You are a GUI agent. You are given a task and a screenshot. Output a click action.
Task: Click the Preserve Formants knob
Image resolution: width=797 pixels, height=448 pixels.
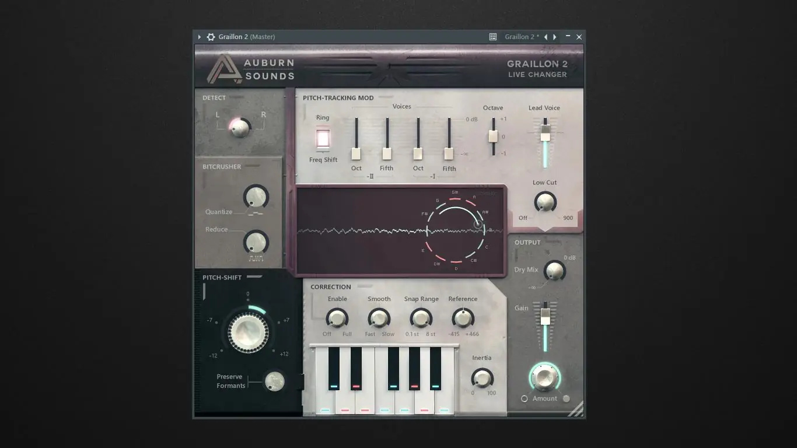click(274, 381)
